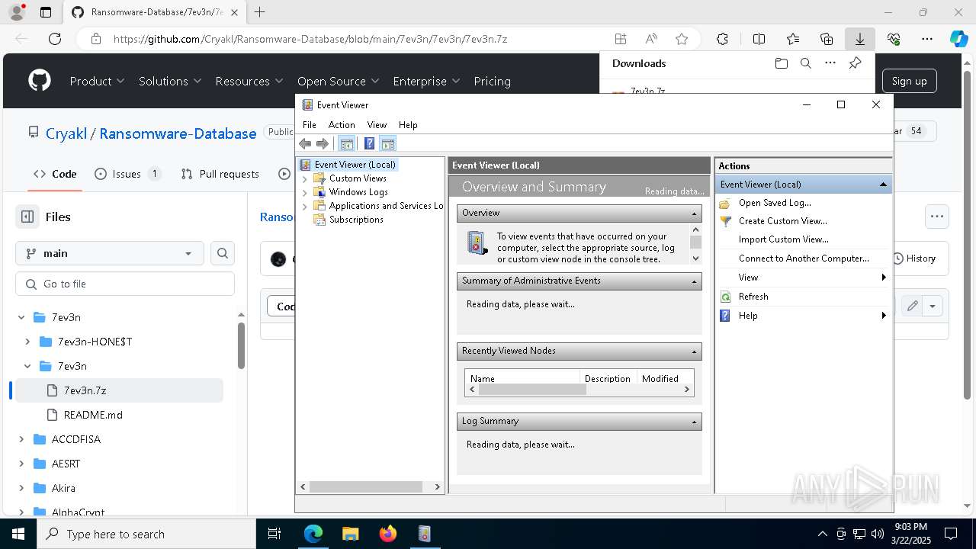Click Connect to Another Computer action

(x=804, y=258)
